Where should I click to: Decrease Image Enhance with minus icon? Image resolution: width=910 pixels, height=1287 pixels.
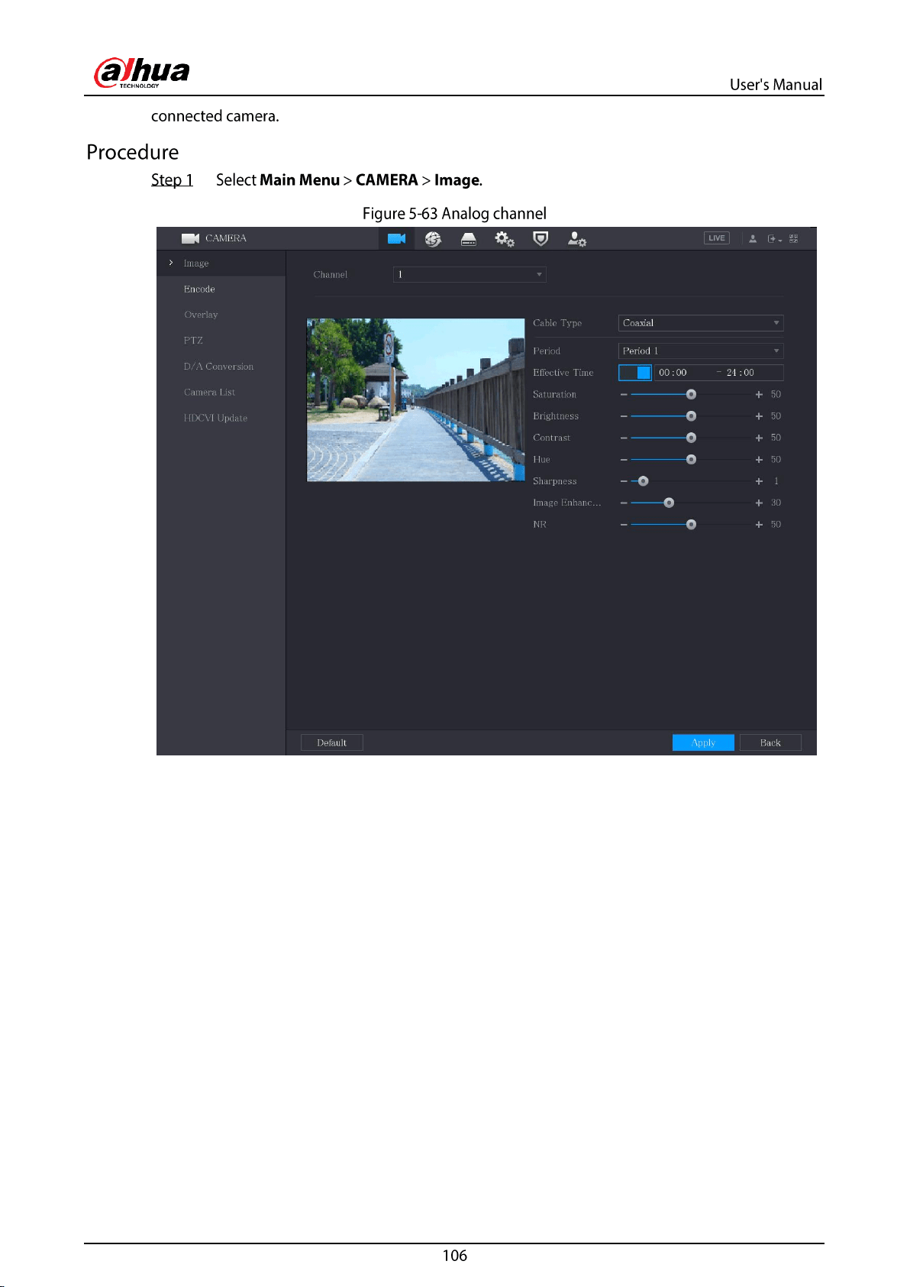[624, 503]
